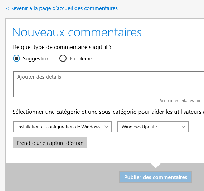204x191 pixels.
Task: Open the 'Installation et configuration de Windows' dropdown
Action: (62, 127)
